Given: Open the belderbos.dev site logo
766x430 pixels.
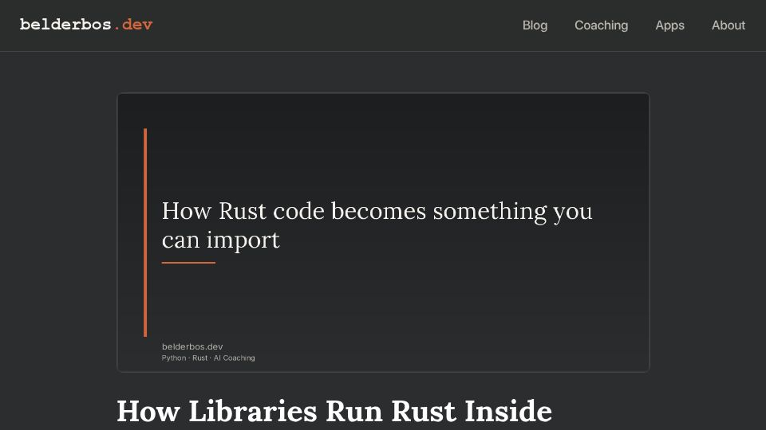Looking at the screenshot, I should coord(86,25).
